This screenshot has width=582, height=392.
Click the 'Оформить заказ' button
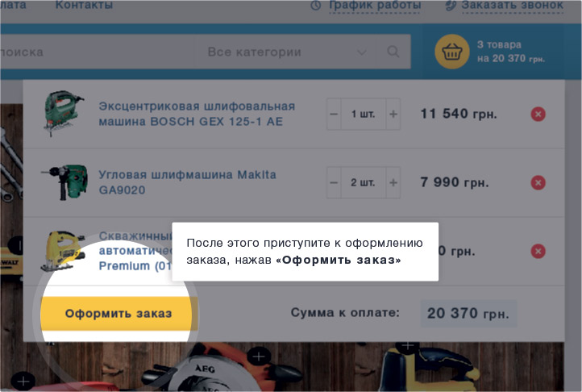click(x=118, y=313)
